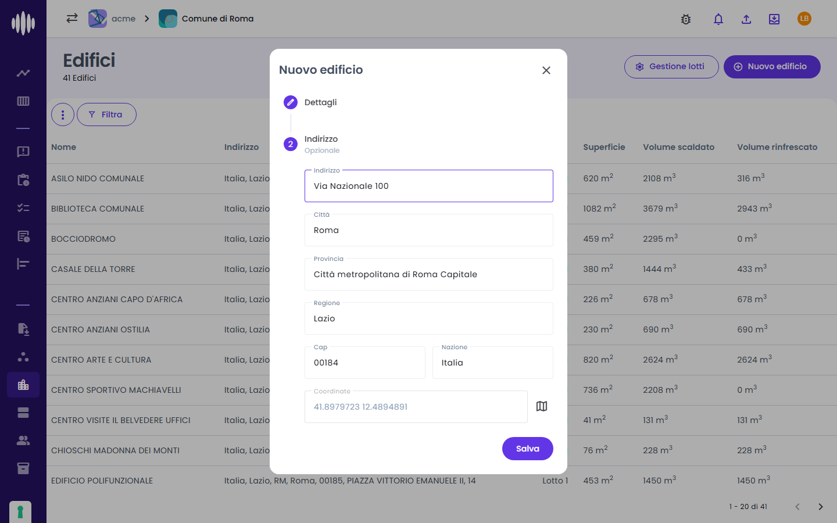
Task: Open the document import sidebar icon
Action: click(x=23, y=329)
